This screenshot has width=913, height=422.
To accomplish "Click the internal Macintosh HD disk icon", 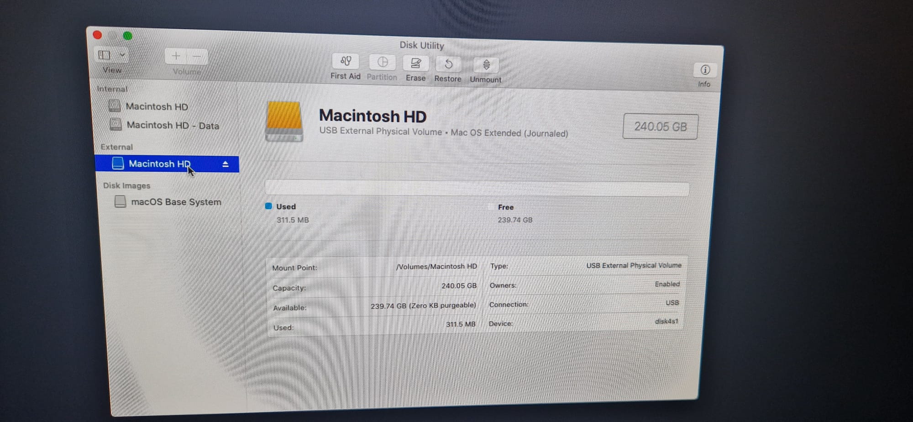I will [115, 106].
